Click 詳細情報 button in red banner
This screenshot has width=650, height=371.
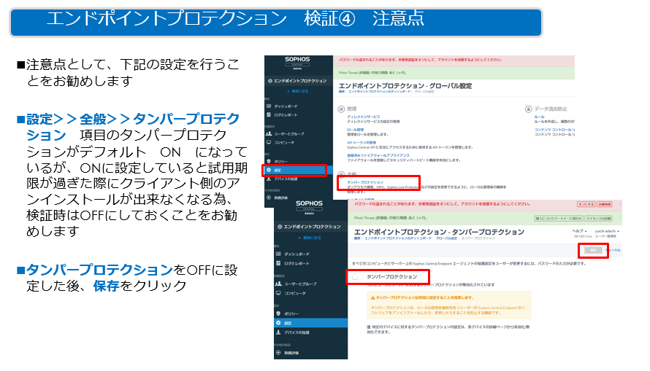[x=605, y=204]
